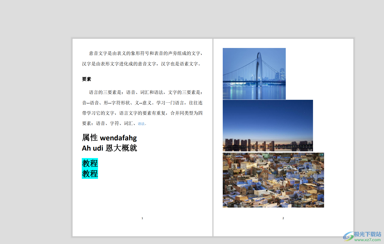The width and height of the screenshot is (384, 244).
Task: Click the heading 要素
Action: [86, 79]
